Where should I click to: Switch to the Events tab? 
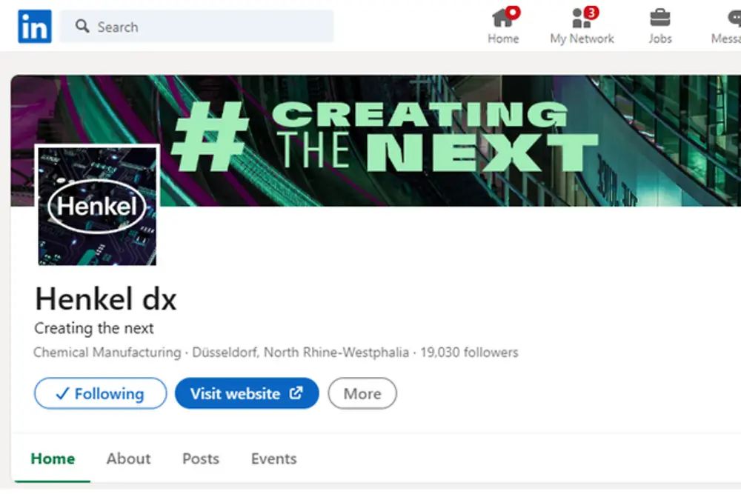pos(273,458)
